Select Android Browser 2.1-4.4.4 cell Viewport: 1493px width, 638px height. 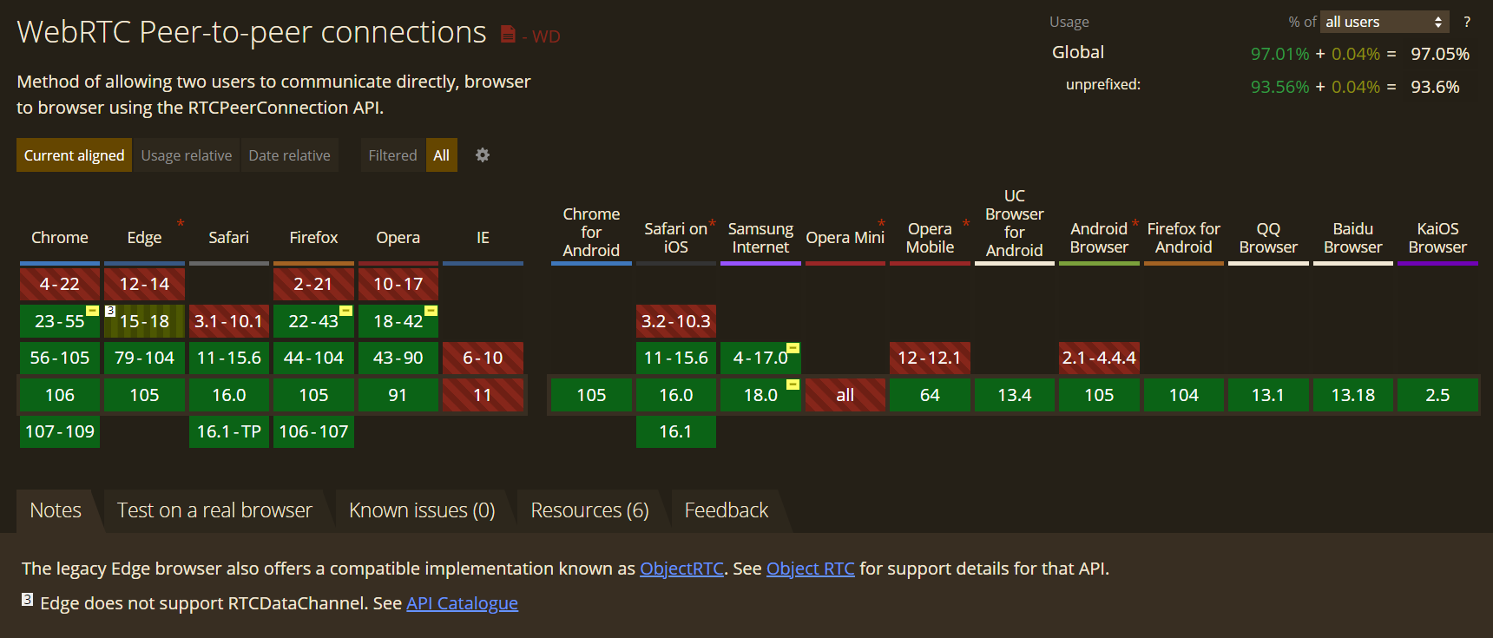click(x=1099, y=358)
